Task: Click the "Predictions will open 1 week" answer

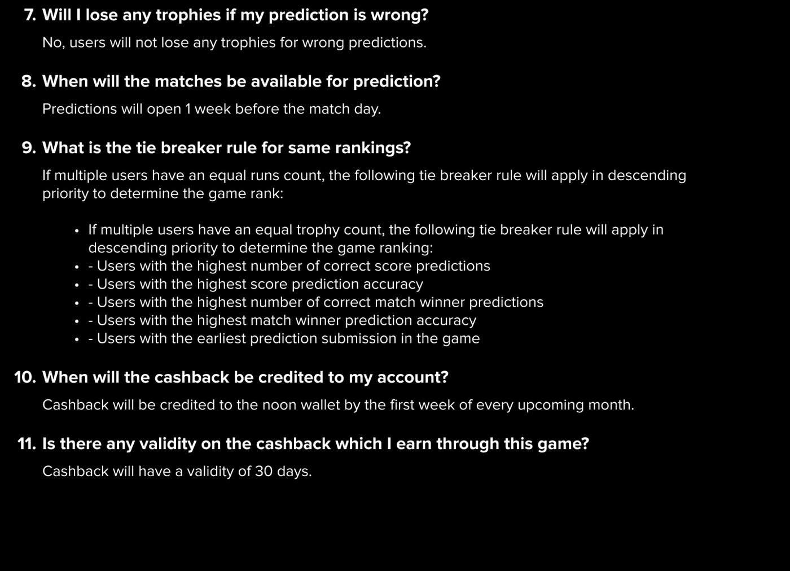Action: [212, 108]
